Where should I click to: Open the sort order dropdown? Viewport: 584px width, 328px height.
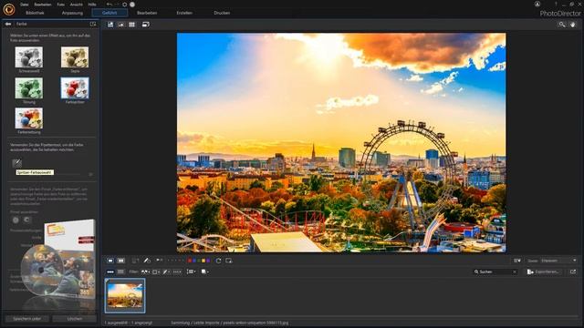191,272
